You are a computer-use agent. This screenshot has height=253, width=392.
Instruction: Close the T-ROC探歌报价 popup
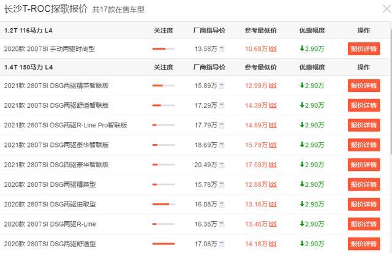click(386, 9)
